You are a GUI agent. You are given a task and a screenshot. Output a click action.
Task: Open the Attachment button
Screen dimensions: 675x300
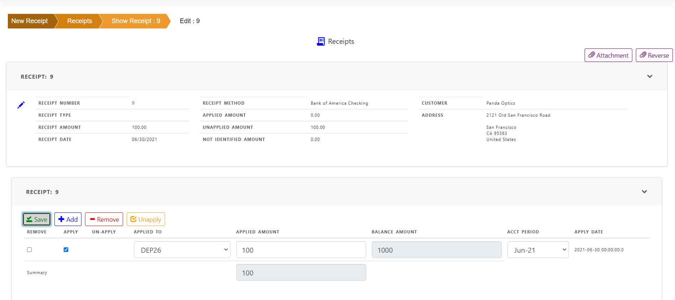coord(608,55)
